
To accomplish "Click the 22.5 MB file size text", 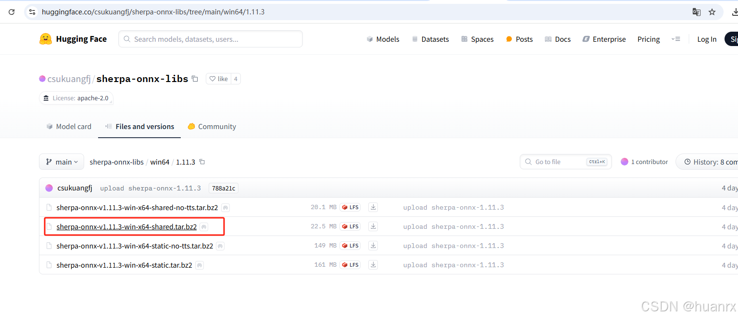I will (324, 226).
